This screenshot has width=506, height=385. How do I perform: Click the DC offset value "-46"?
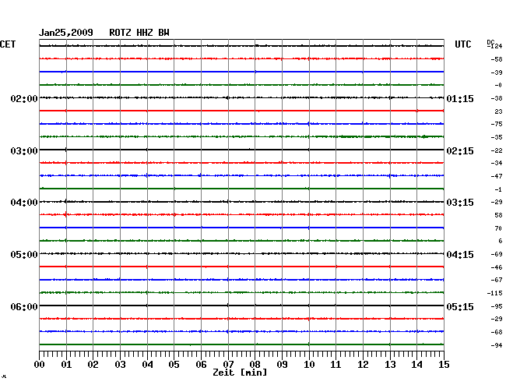pos(497,267)
